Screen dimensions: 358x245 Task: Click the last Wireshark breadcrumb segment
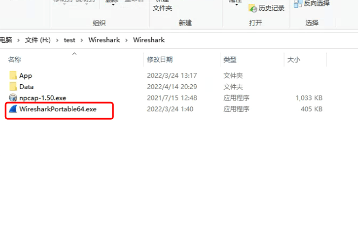(x=149, y=40)
